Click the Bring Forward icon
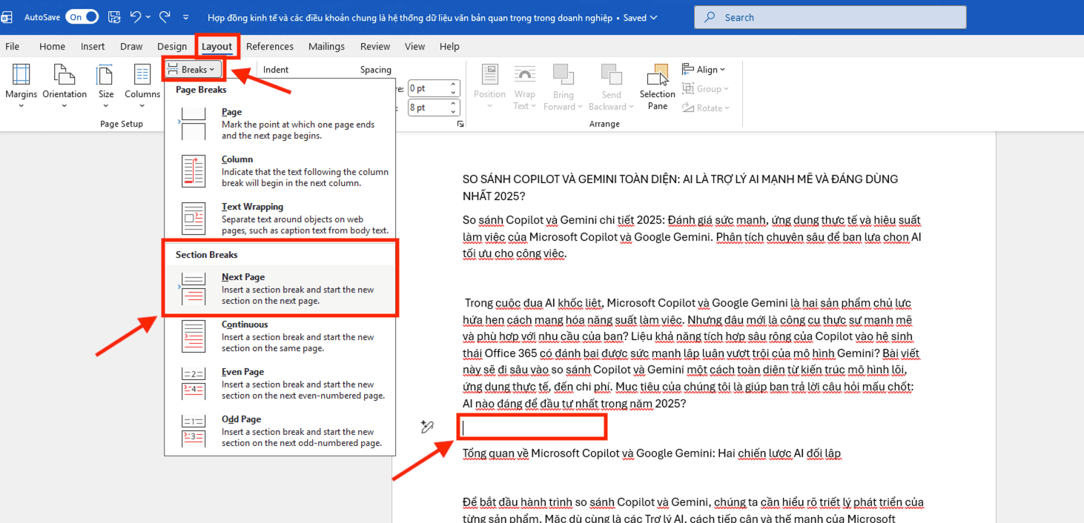The width and height of the screenshot is (1084, 523). point(564,75)
